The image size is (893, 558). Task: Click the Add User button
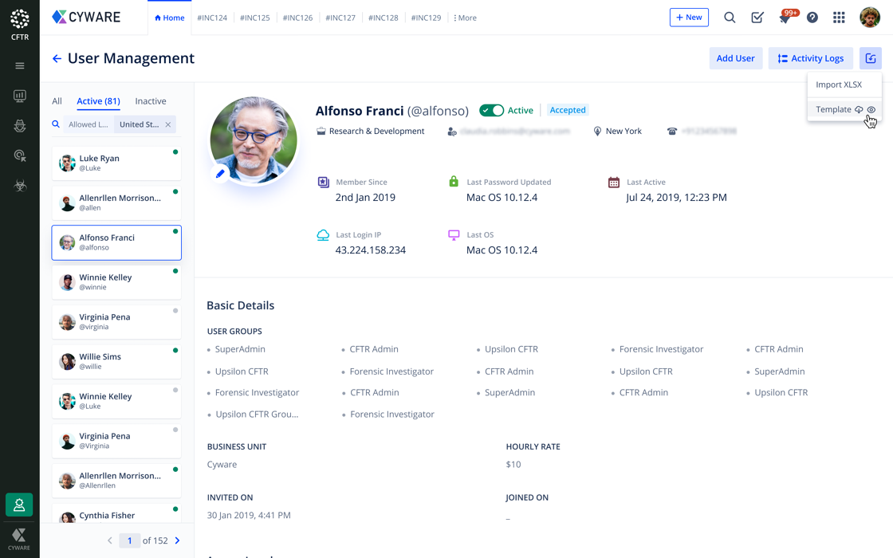point(735,58)
